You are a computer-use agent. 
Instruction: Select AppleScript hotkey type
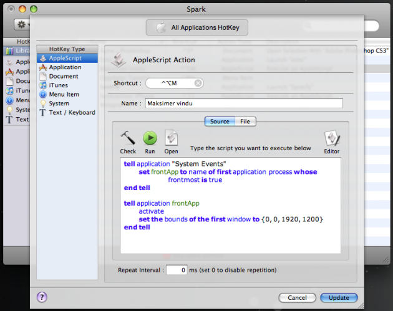pos(67,58)
